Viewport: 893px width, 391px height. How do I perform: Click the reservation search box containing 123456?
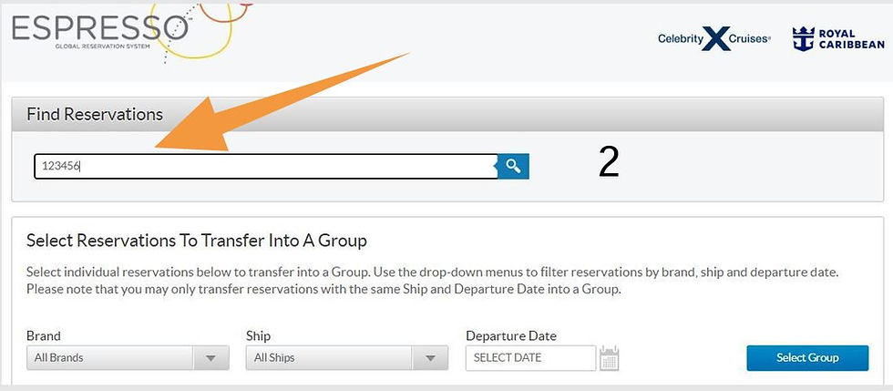pyautogui.click(x=264, y=166)
